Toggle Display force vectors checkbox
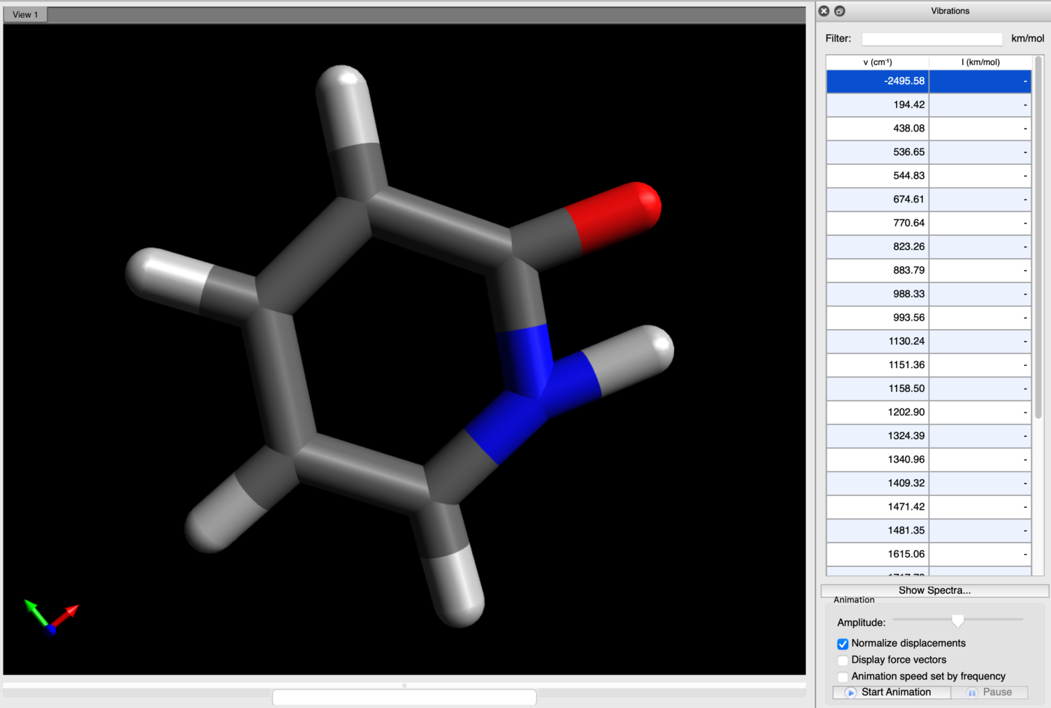The width and height of the screenshot is (1051, 708). 843,660
